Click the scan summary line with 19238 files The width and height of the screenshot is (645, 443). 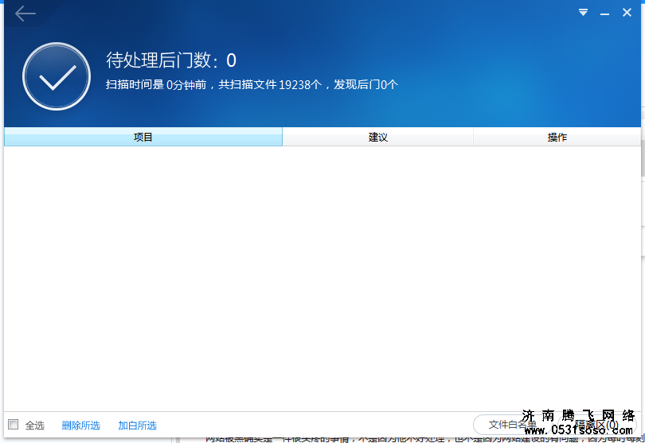point(252,84)
